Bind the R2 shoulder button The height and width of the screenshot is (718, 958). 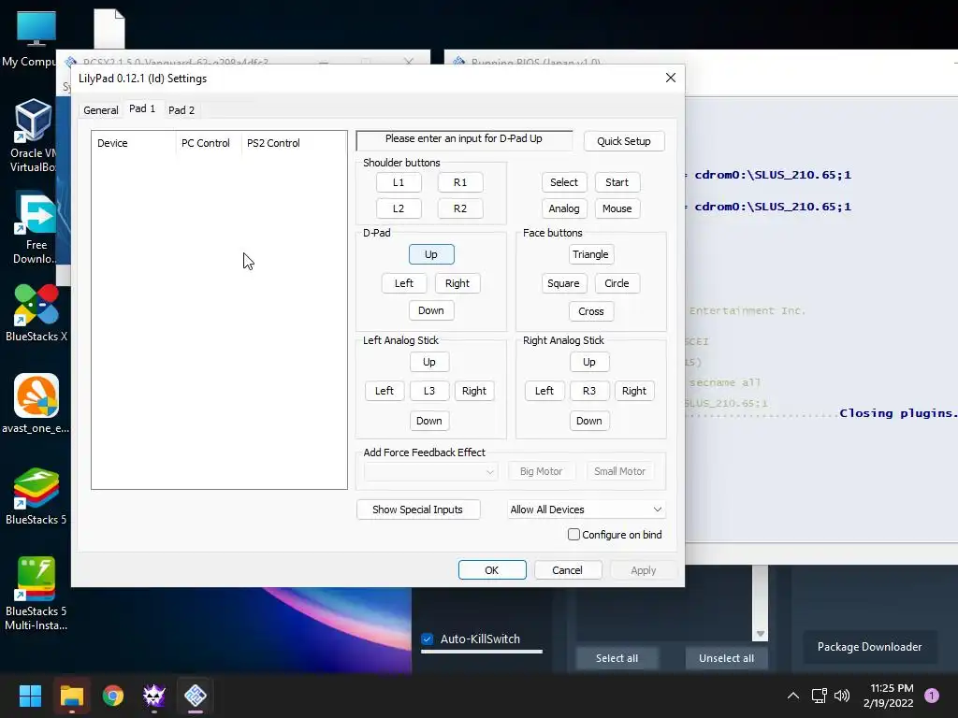460,208
